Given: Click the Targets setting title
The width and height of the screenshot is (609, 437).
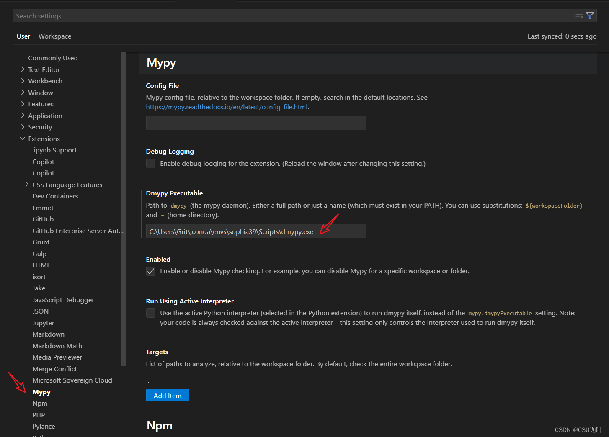Looking at the screenshot, I should 157,352.
